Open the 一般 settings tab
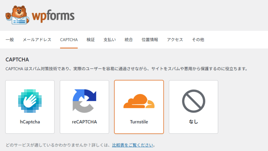268x151 pixels. point(10,40)
